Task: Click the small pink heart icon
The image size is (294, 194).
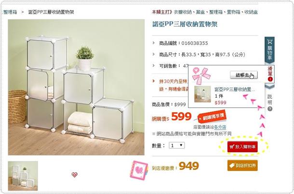Action: (74, 175)
